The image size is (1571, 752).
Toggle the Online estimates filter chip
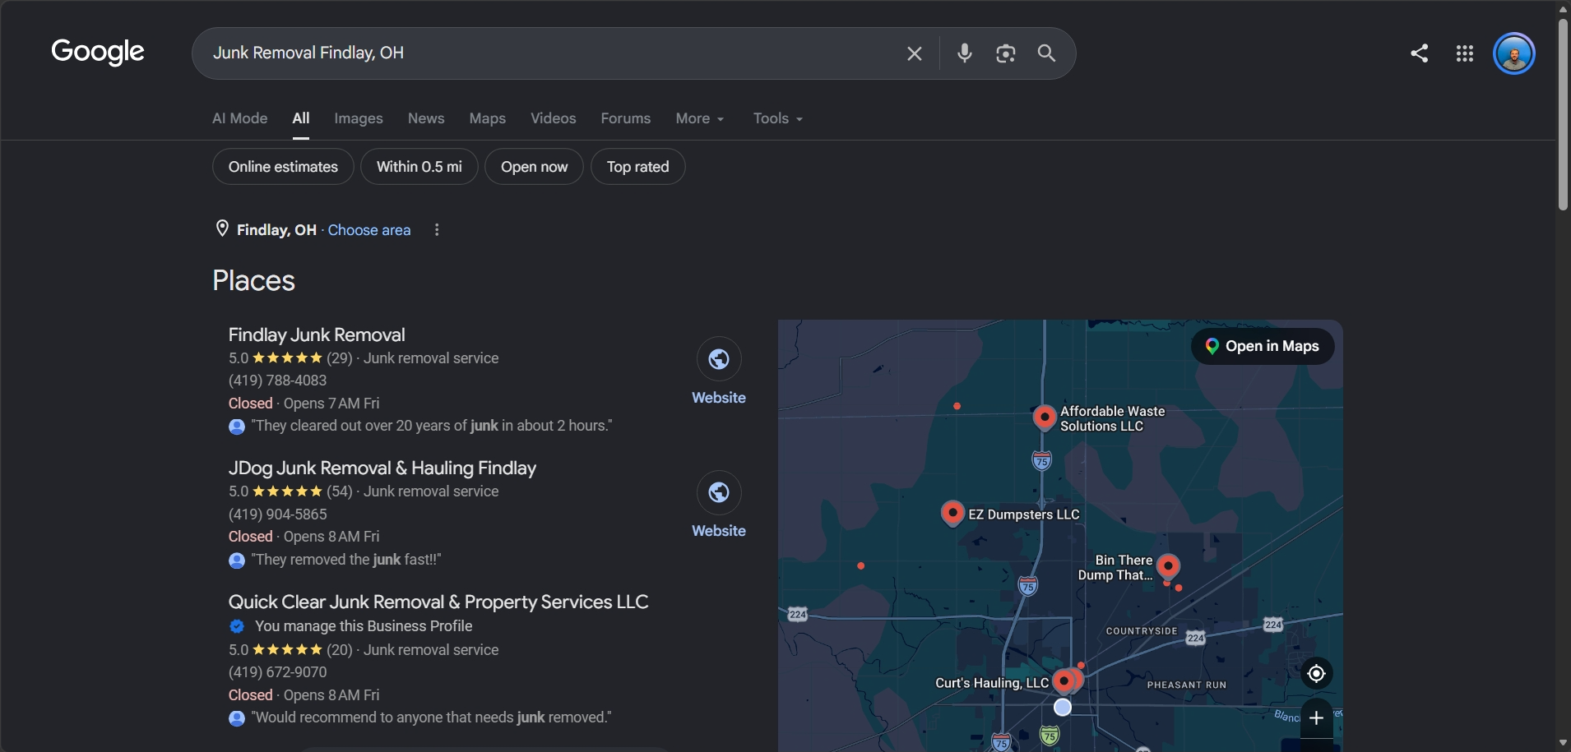click(283, 167)
